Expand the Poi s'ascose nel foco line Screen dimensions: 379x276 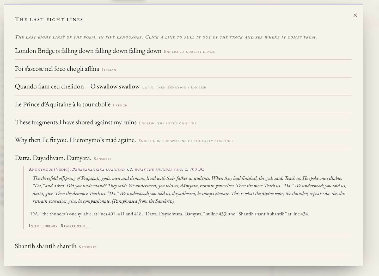pyautogui.click(x=183, y=69)
